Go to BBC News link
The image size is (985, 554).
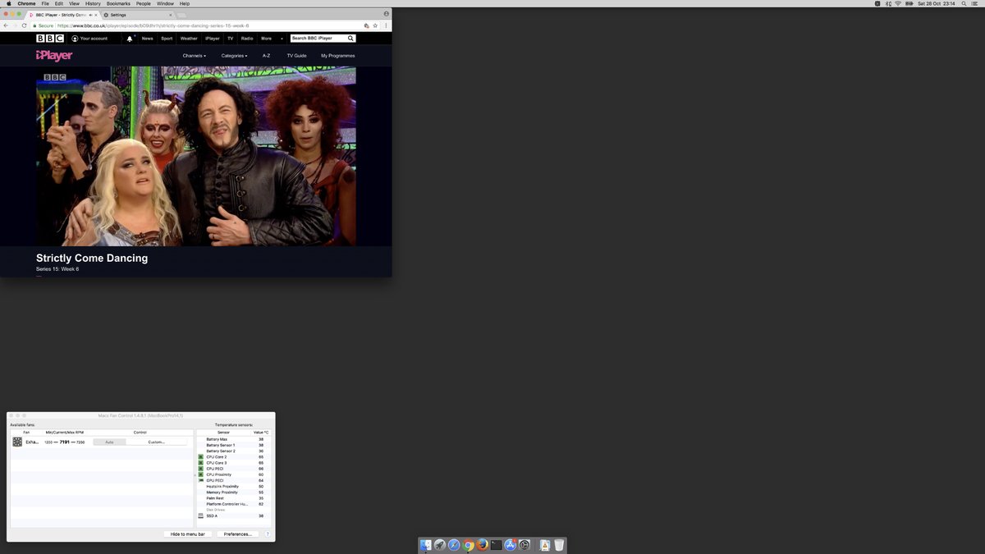coord(147,39)
